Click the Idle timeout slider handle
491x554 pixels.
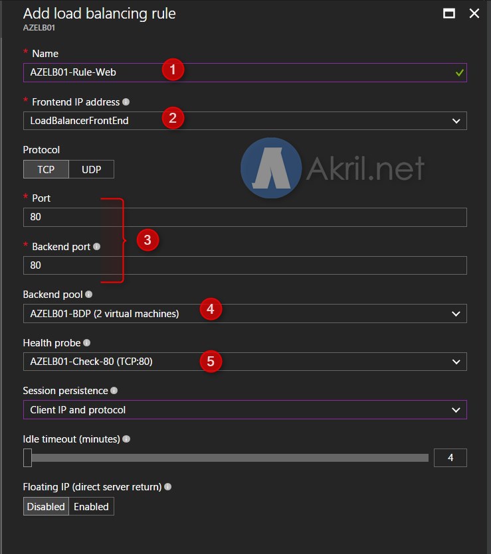[x=28, y=458]
